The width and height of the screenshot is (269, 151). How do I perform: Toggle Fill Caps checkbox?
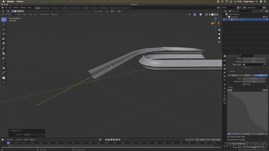coord(243,84)
